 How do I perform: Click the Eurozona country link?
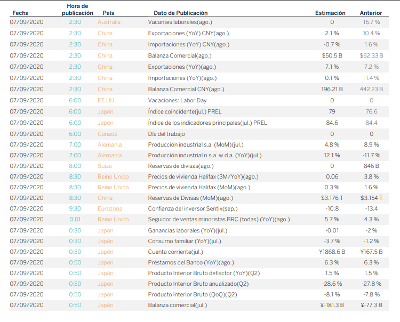point(110,209)
